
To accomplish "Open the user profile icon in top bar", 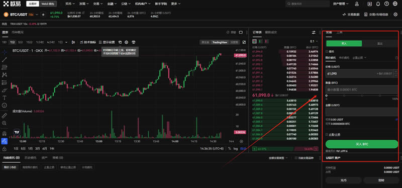I will click(357, 4).
